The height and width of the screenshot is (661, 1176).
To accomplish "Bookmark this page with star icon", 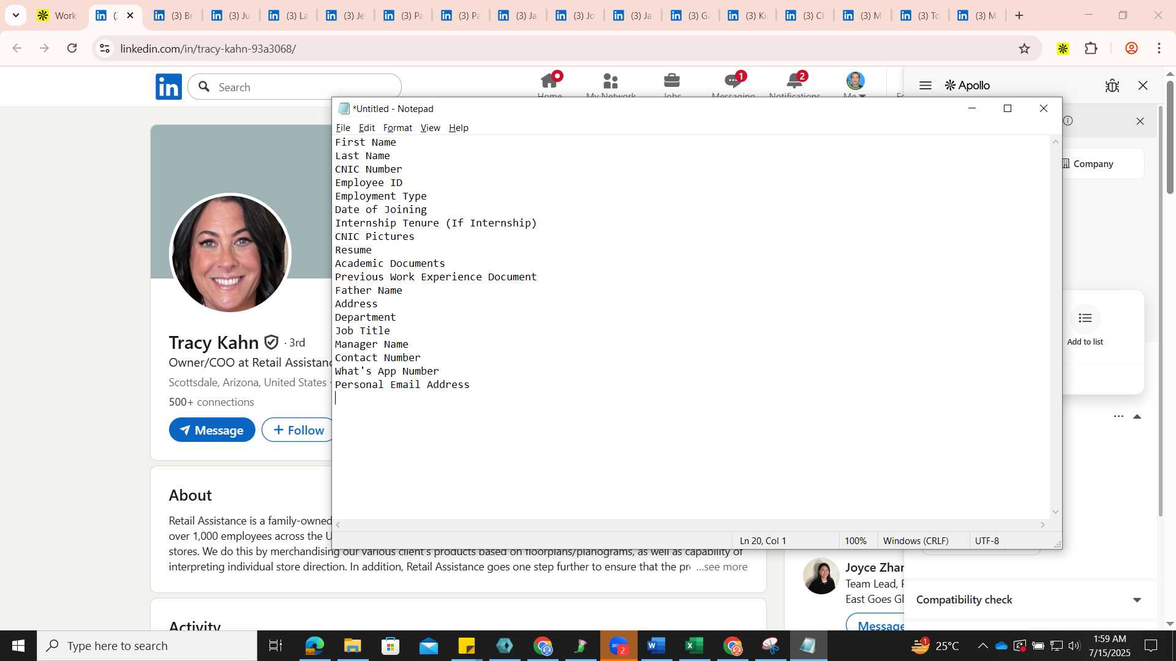I will tap(1024, 48).
